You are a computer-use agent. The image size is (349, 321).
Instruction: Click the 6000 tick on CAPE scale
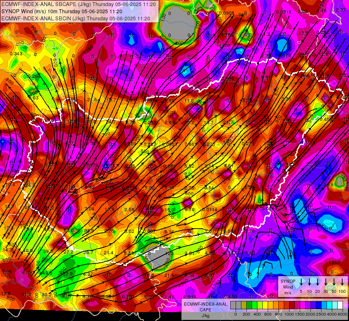pos(343,314)
